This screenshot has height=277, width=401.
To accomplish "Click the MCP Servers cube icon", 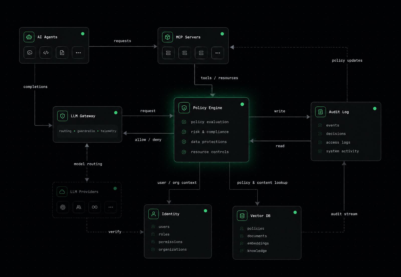I will point(167,37).
